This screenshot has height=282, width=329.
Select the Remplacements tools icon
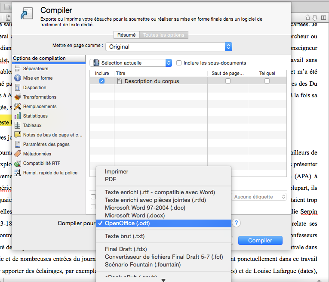(x=18, y=106)
